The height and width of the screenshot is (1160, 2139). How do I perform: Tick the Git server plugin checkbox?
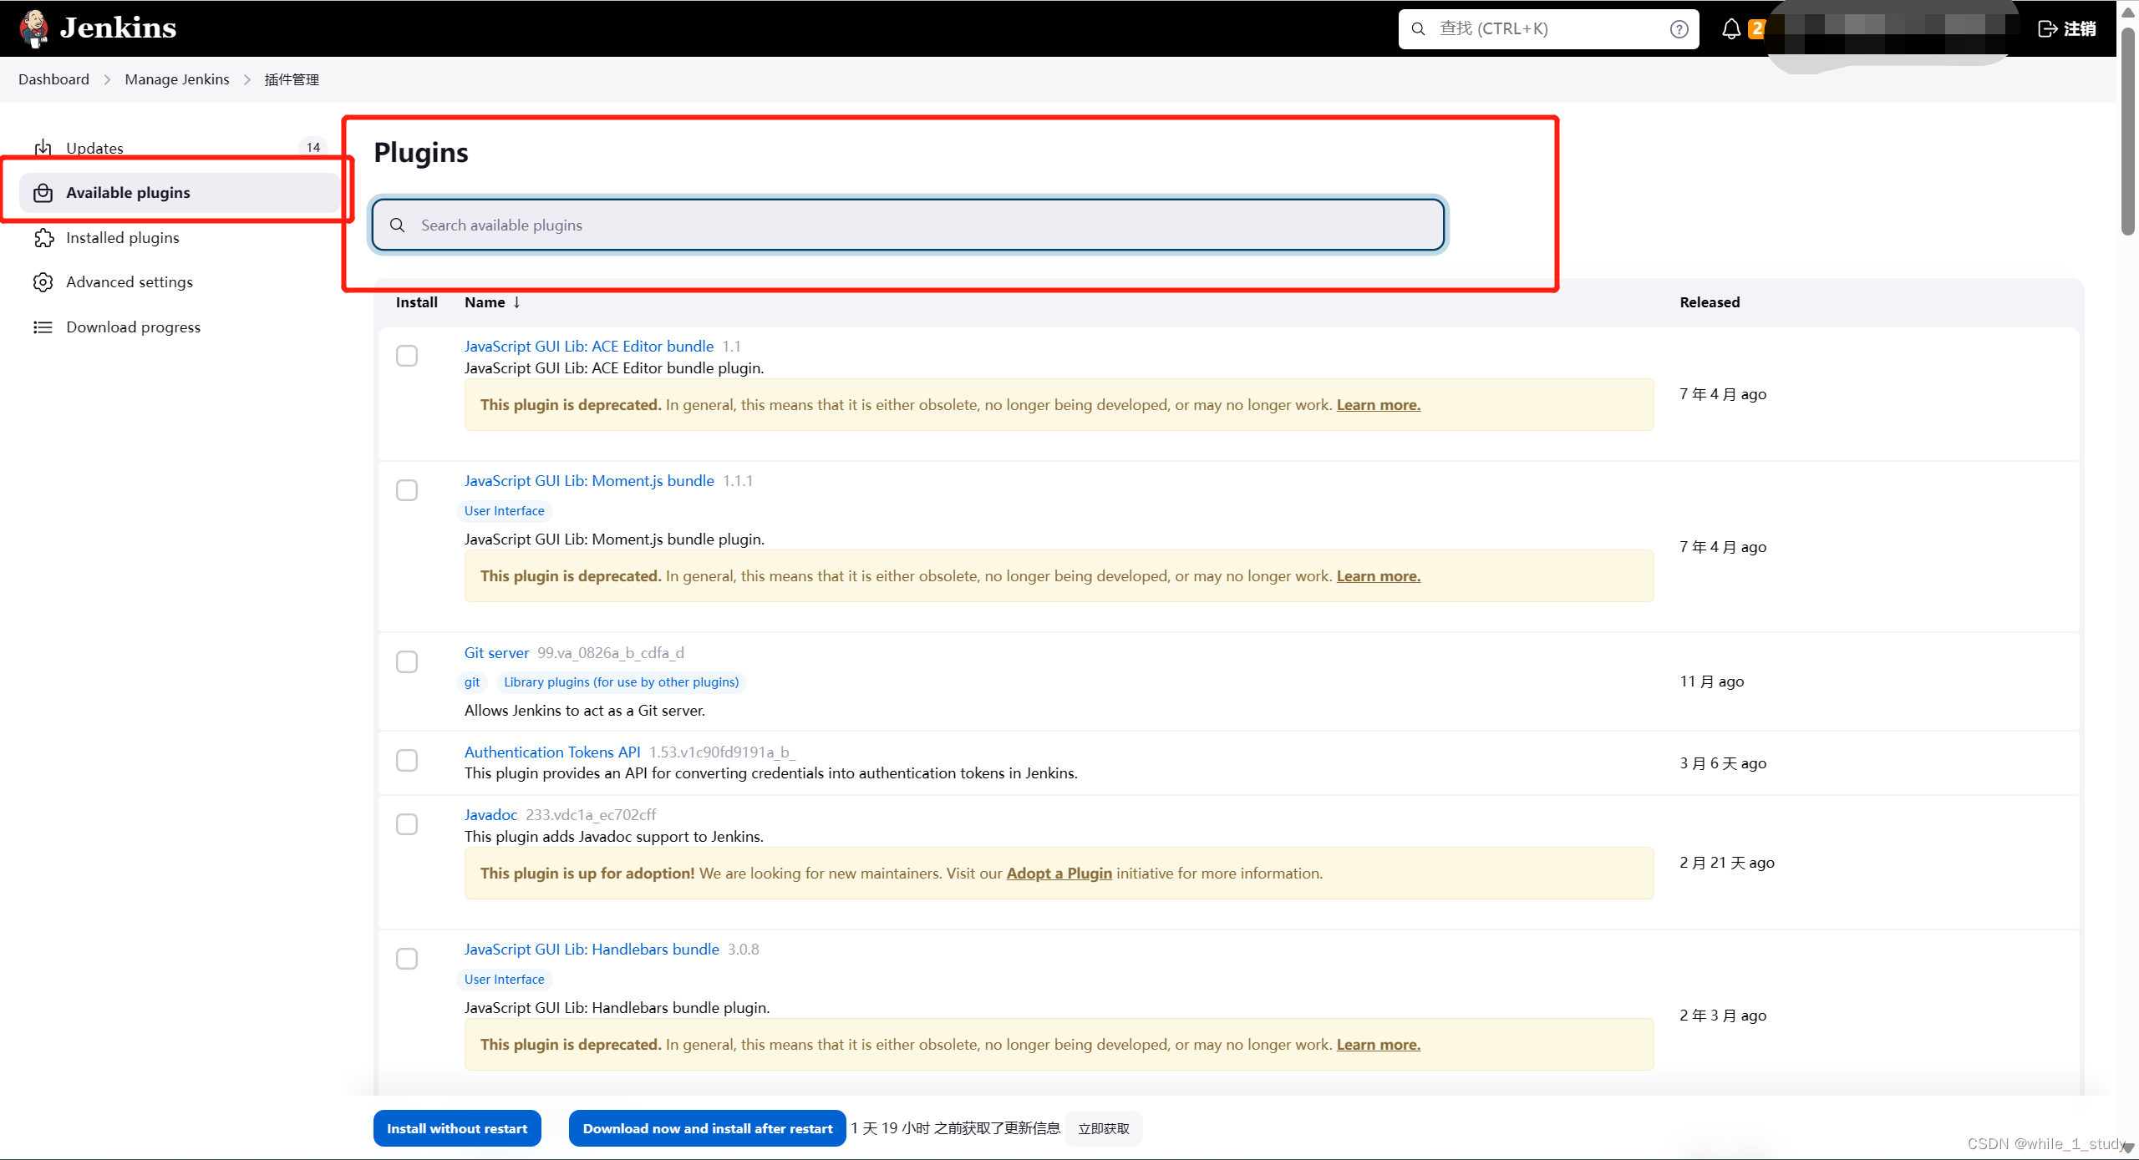(x=407, y=662)
